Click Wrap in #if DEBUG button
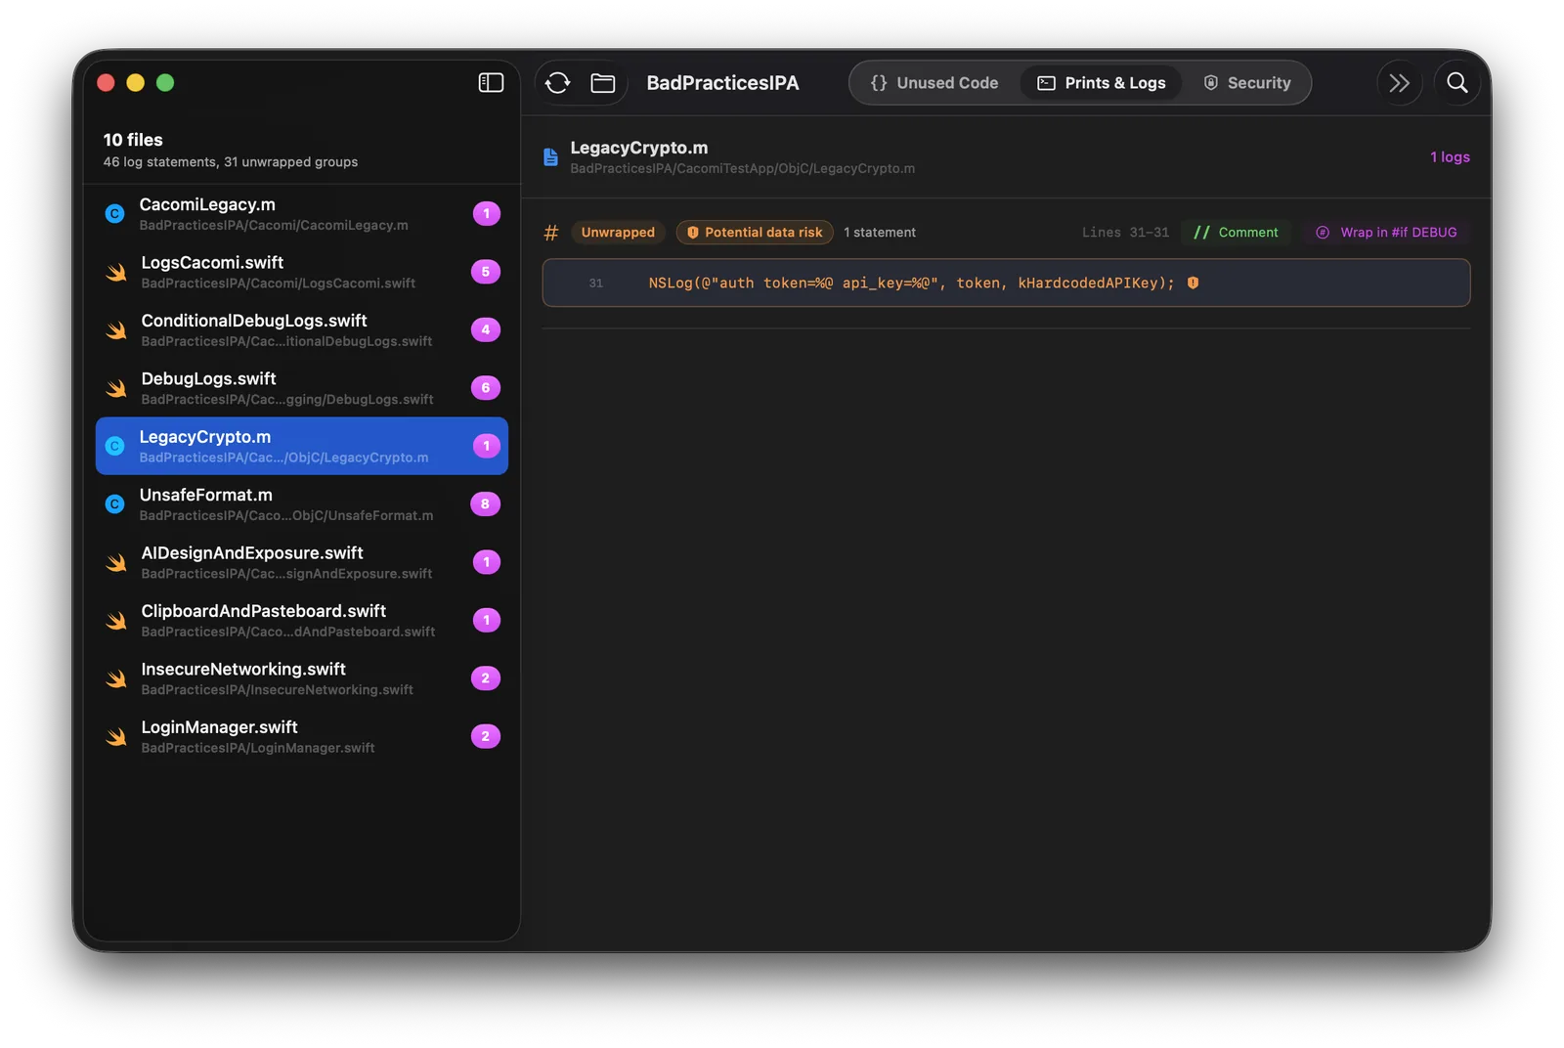The height and width of the screenshot is (1048, 1564). [x=1386, y=233]
